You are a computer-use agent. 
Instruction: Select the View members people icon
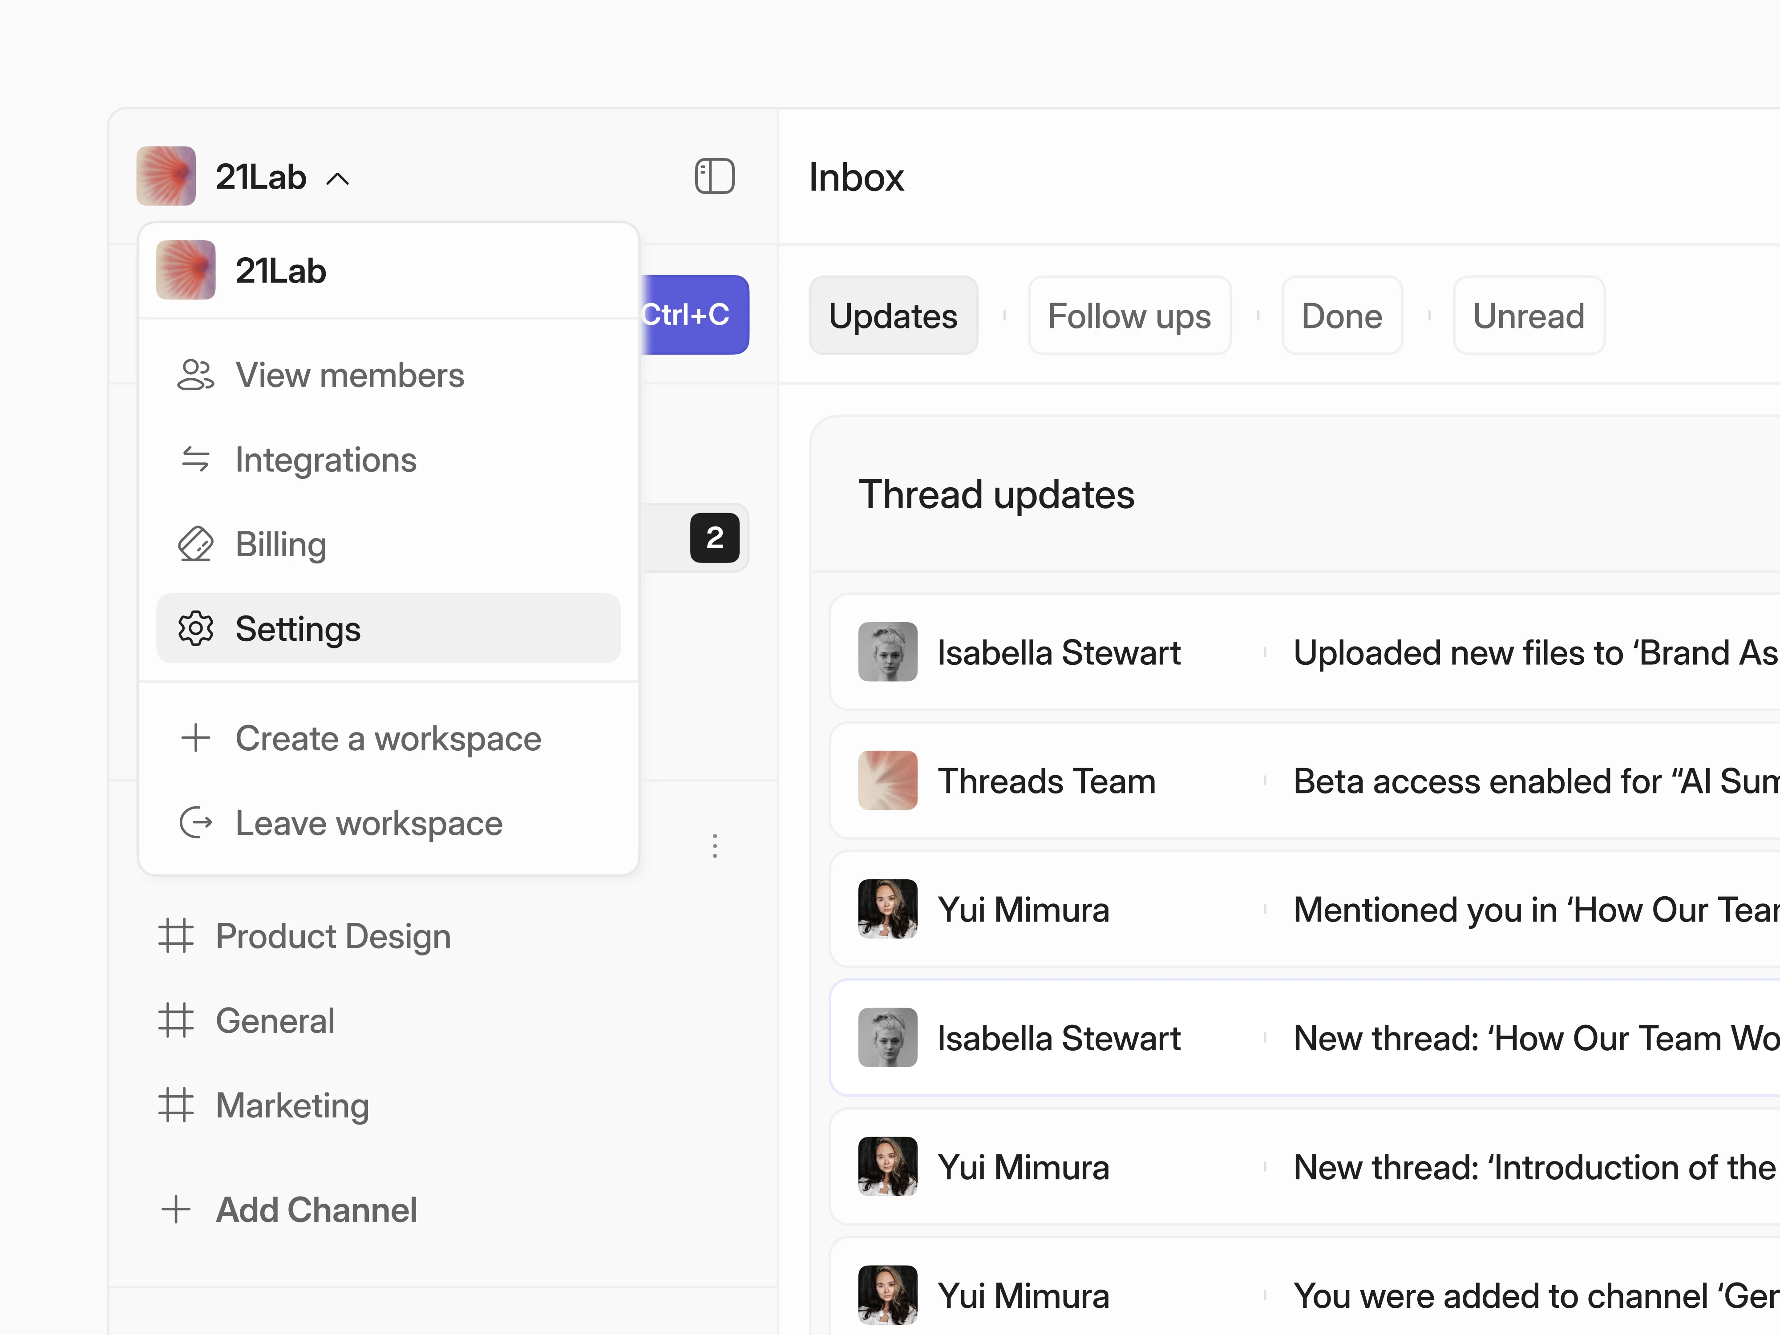point(195,375)
